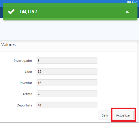139x123 pixels.
Task: Click the white checkmark success icon
Action: coord(11,12)
